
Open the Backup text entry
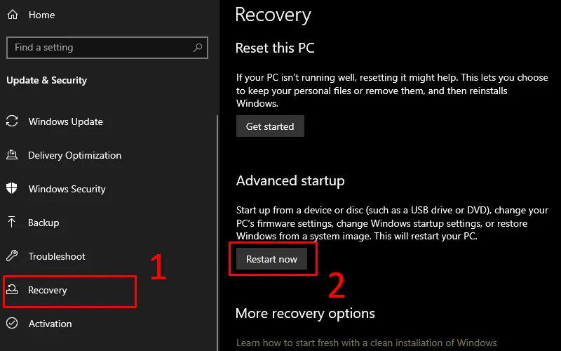43,223
